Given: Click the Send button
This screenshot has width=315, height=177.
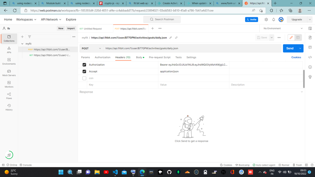Looking at the screenshot, I should 290,48.
